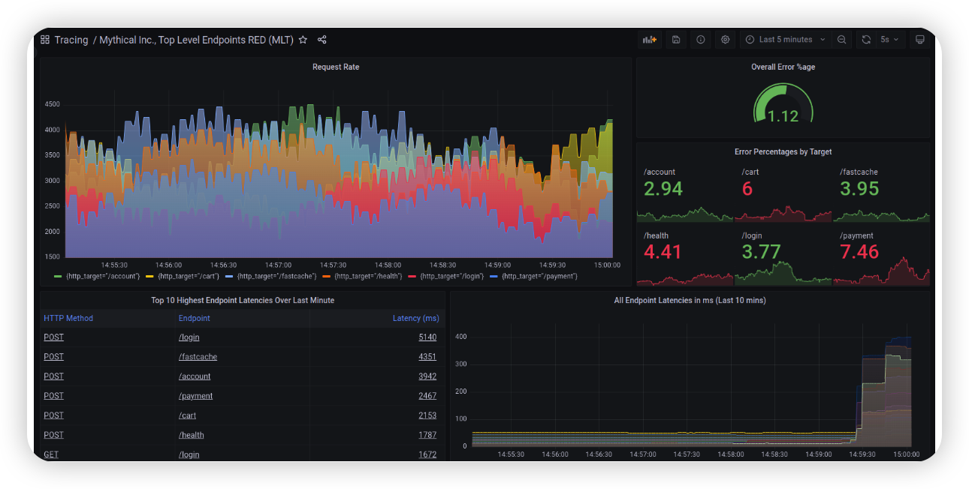The image size is (969, 489).
Task: Open Error Percentages by Target panel menu
Action: [783, 151]
